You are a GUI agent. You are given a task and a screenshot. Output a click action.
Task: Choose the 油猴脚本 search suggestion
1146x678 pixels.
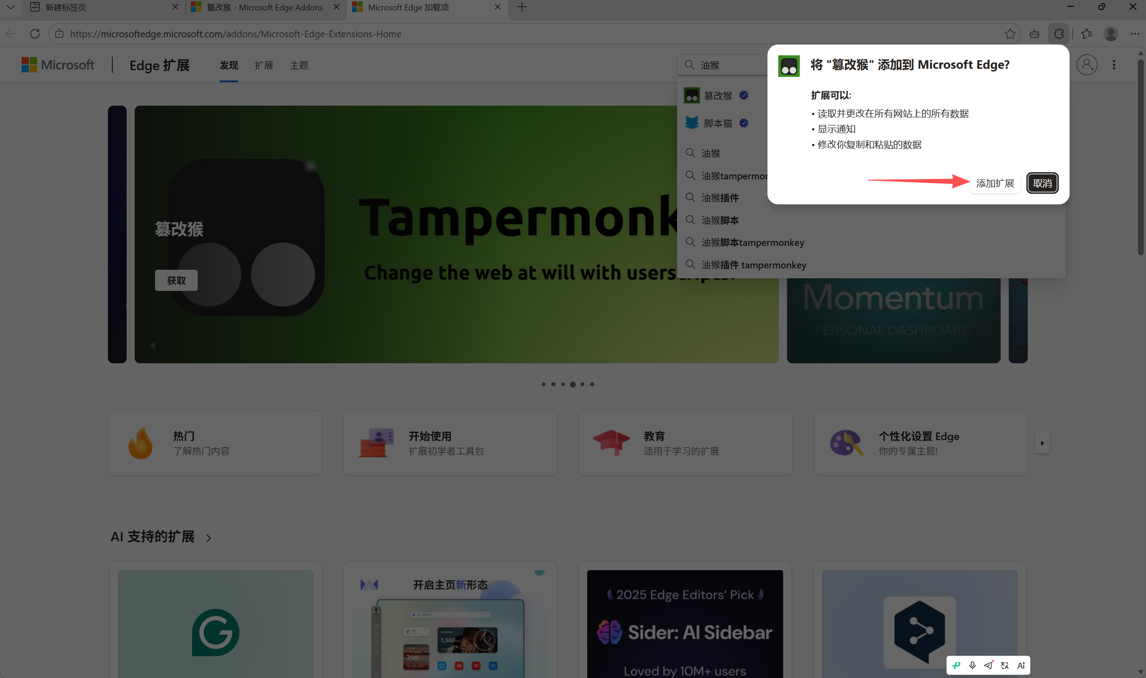click(x=871, y=220)
